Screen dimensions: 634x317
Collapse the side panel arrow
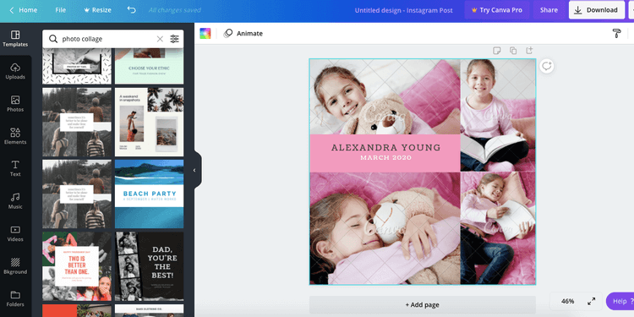(x=194, y=170)
